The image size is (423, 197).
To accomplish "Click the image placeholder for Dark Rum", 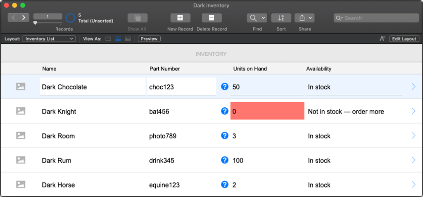I will pyautogui.click(x=21, y=160).
